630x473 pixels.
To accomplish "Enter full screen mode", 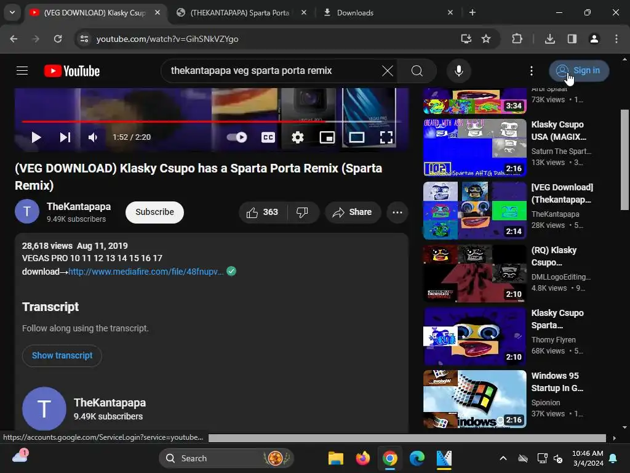I will pyautogui.click(x=386, y=137).
